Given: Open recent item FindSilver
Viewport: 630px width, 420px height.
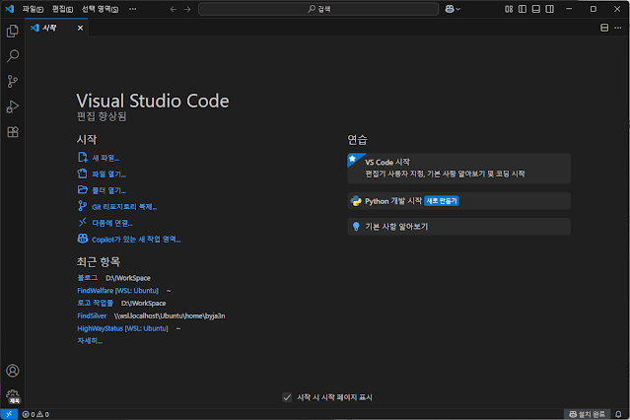Looking at the screenshot, I should point(92,315).
